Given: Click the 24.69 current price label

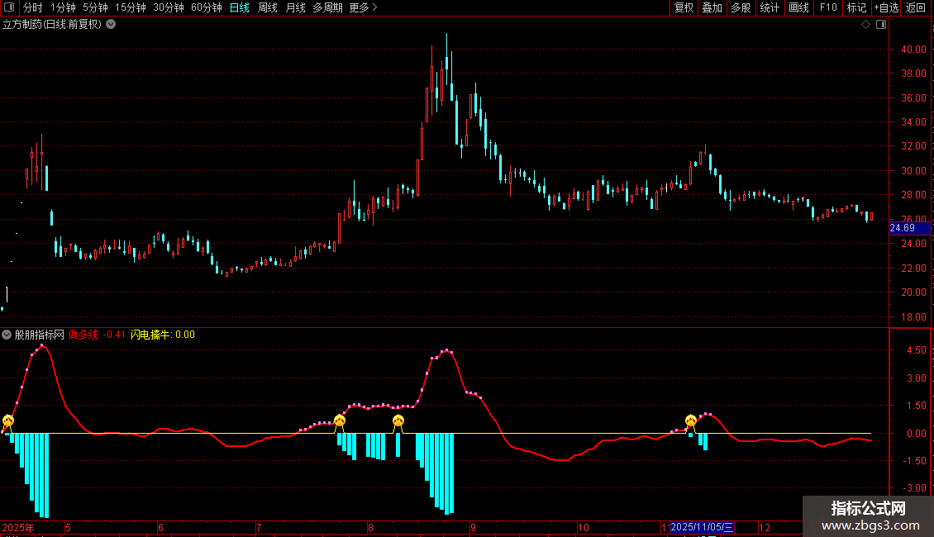Looking at the screenshot, I should click(909, 228).
